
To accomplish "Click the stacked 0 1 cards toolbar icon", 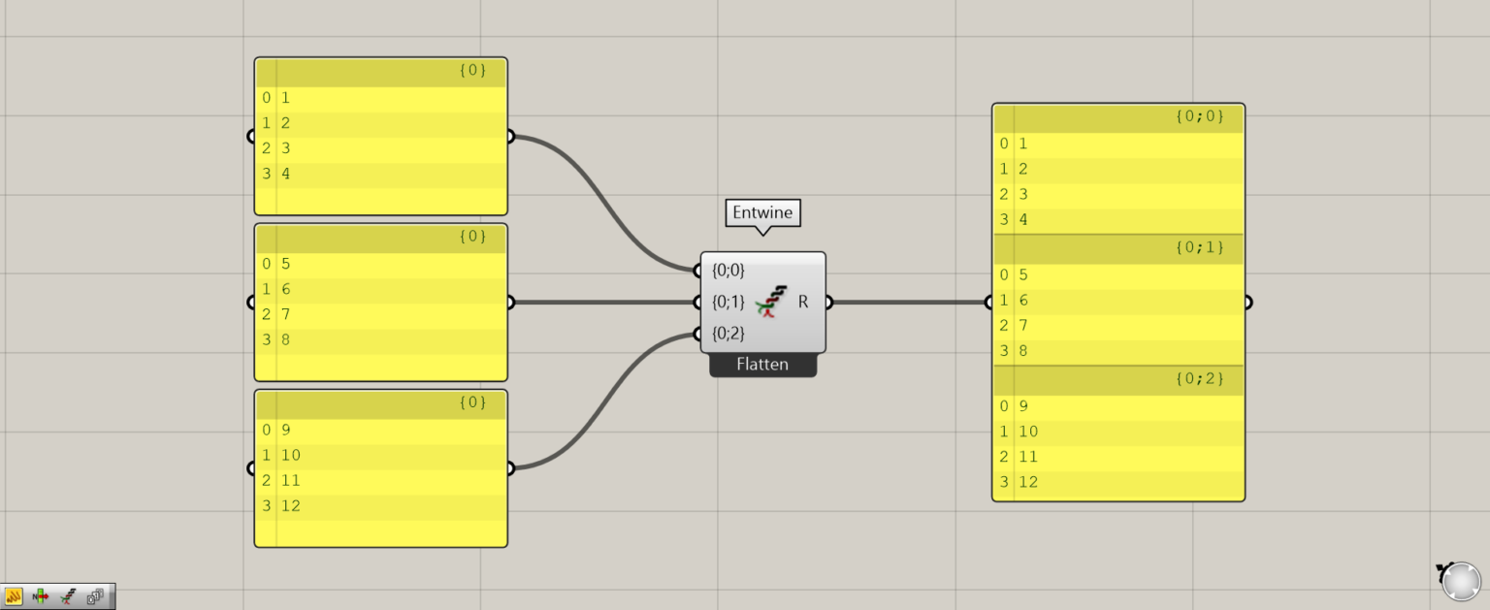I will tap(95, 596).
